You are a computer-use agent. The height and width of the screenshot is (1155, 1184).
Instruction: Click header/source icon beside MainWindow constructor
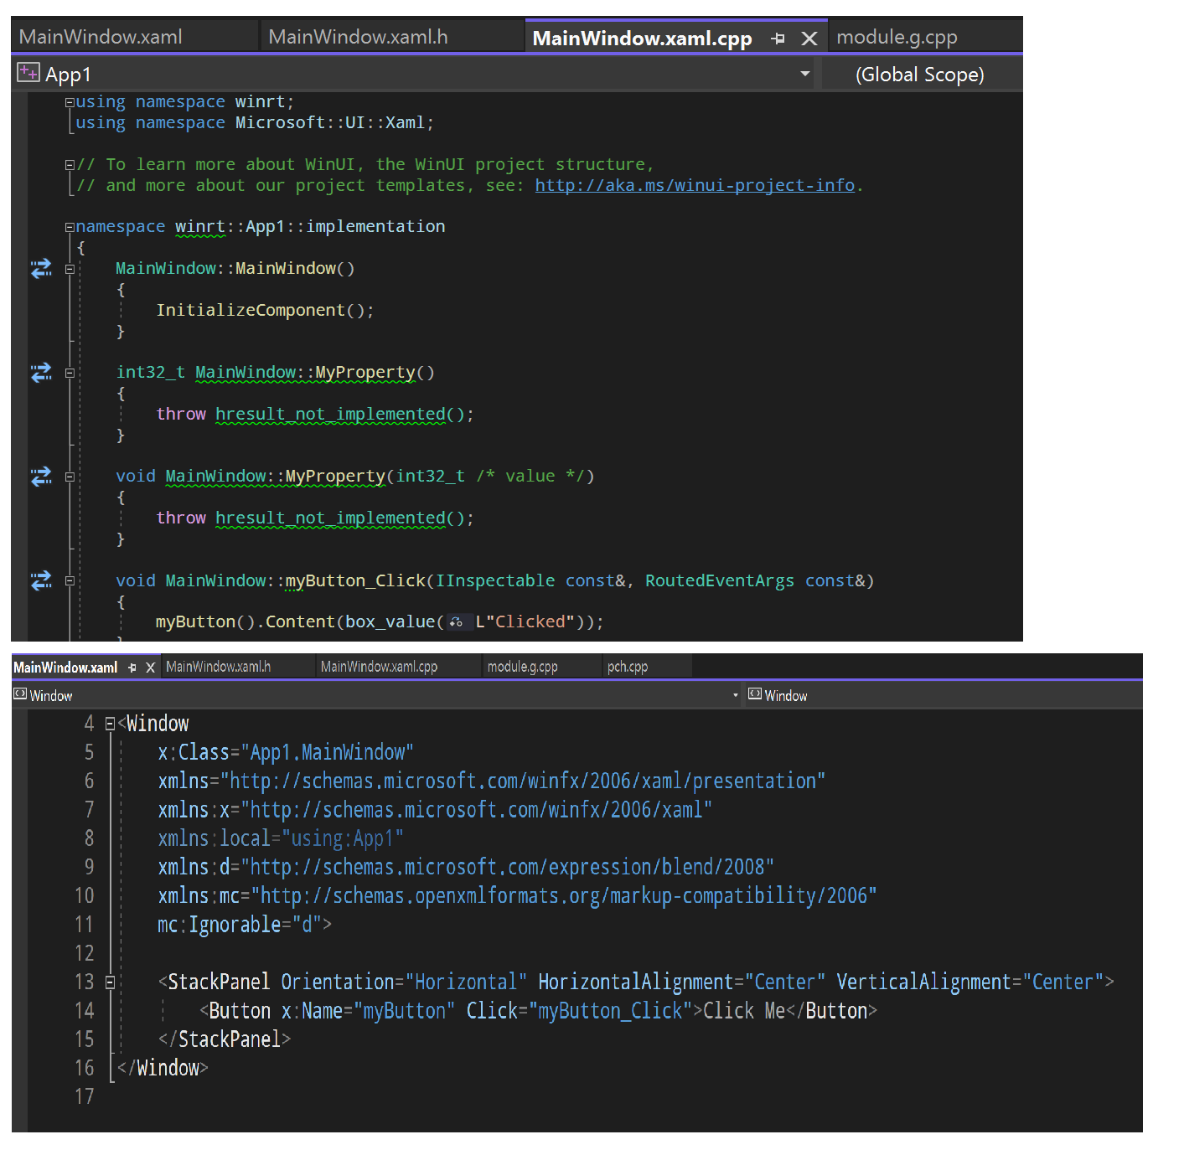pyautogui.click(x=41, y=269)
